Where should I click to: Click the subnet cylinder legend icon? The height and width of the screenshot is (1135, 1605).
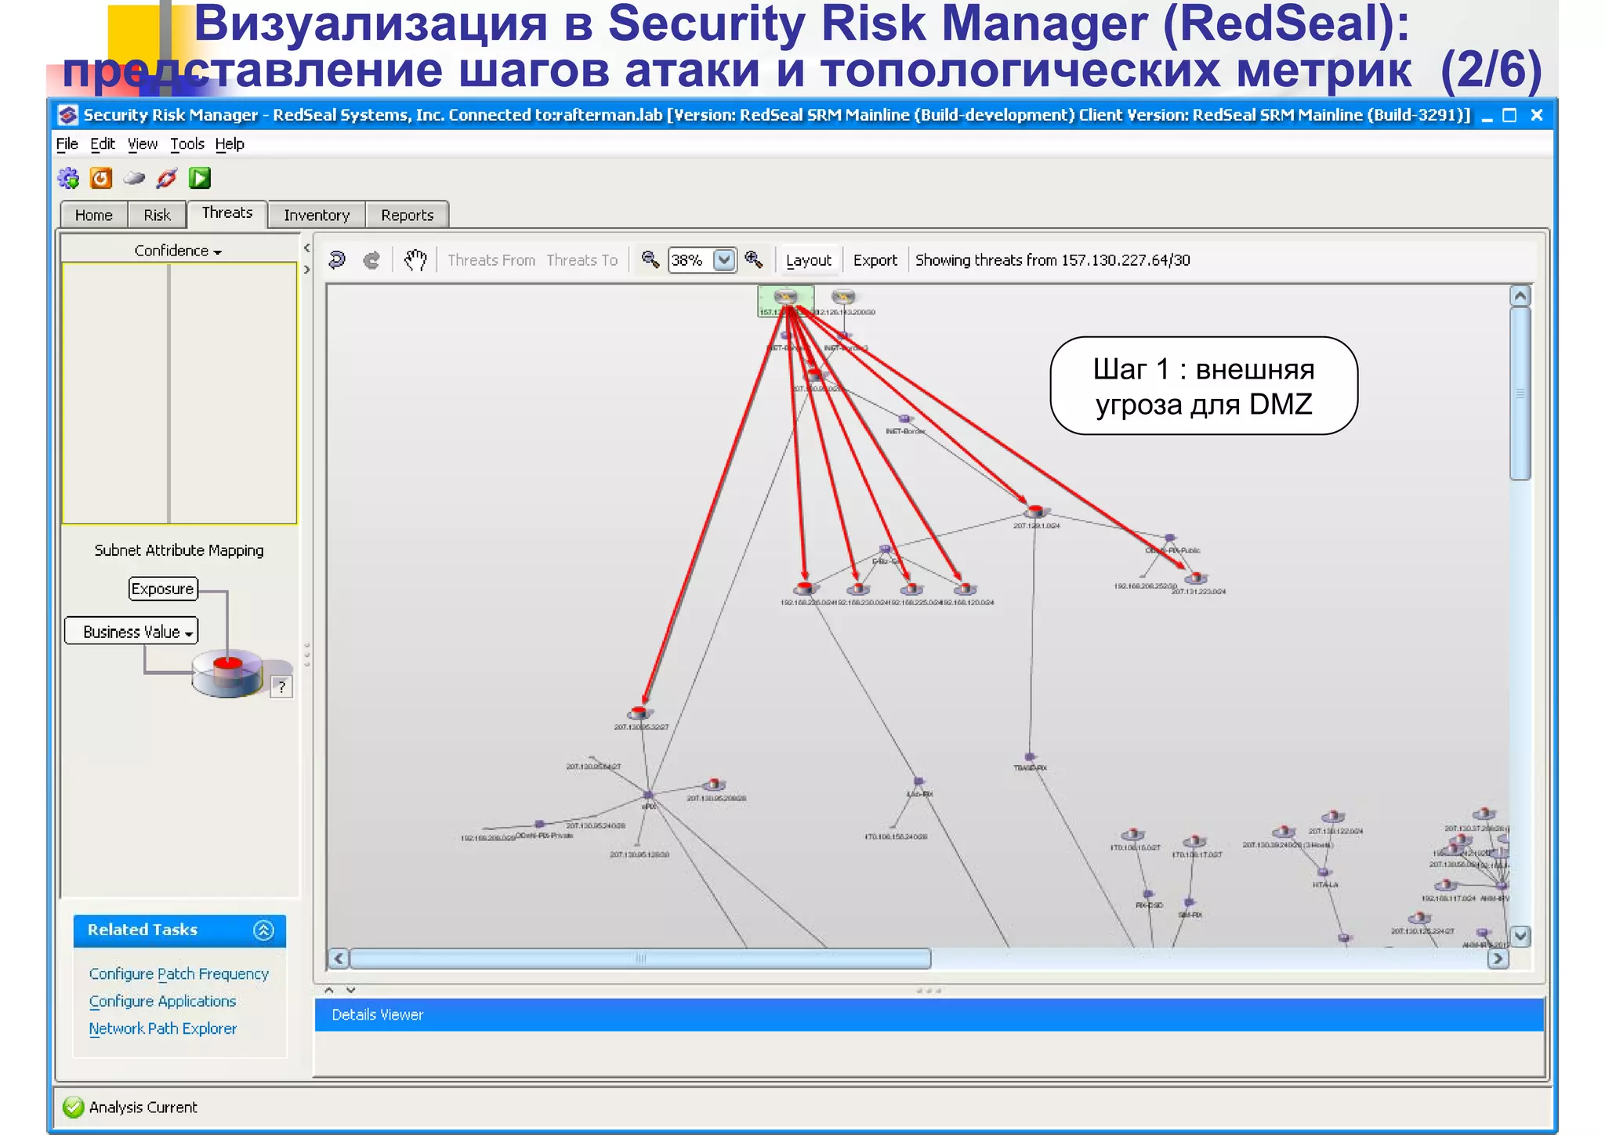(228, 673)
